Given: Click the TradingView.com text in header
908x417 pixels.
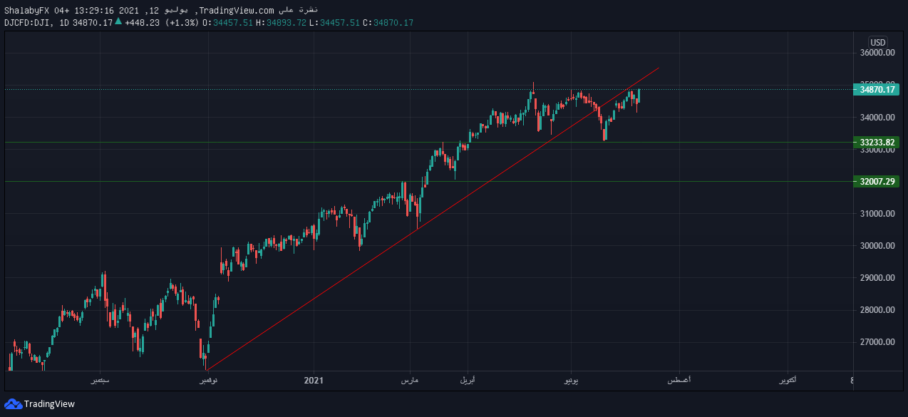Looking at the screenshot, I should (x=237, y=10).
